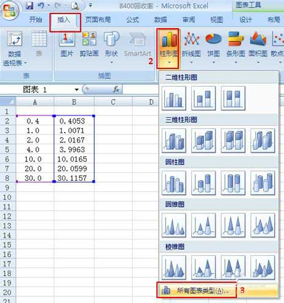Select stacked cone chart
Screen dimensions: 284x303
[203, 225]
